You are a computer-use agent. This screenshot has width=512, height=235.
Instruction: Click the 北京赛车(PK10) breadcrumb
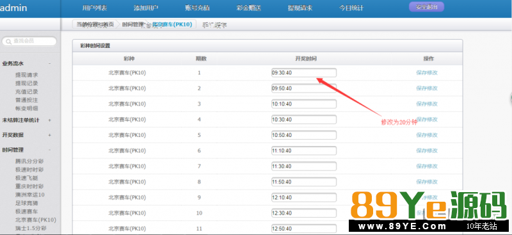point(173,24)
